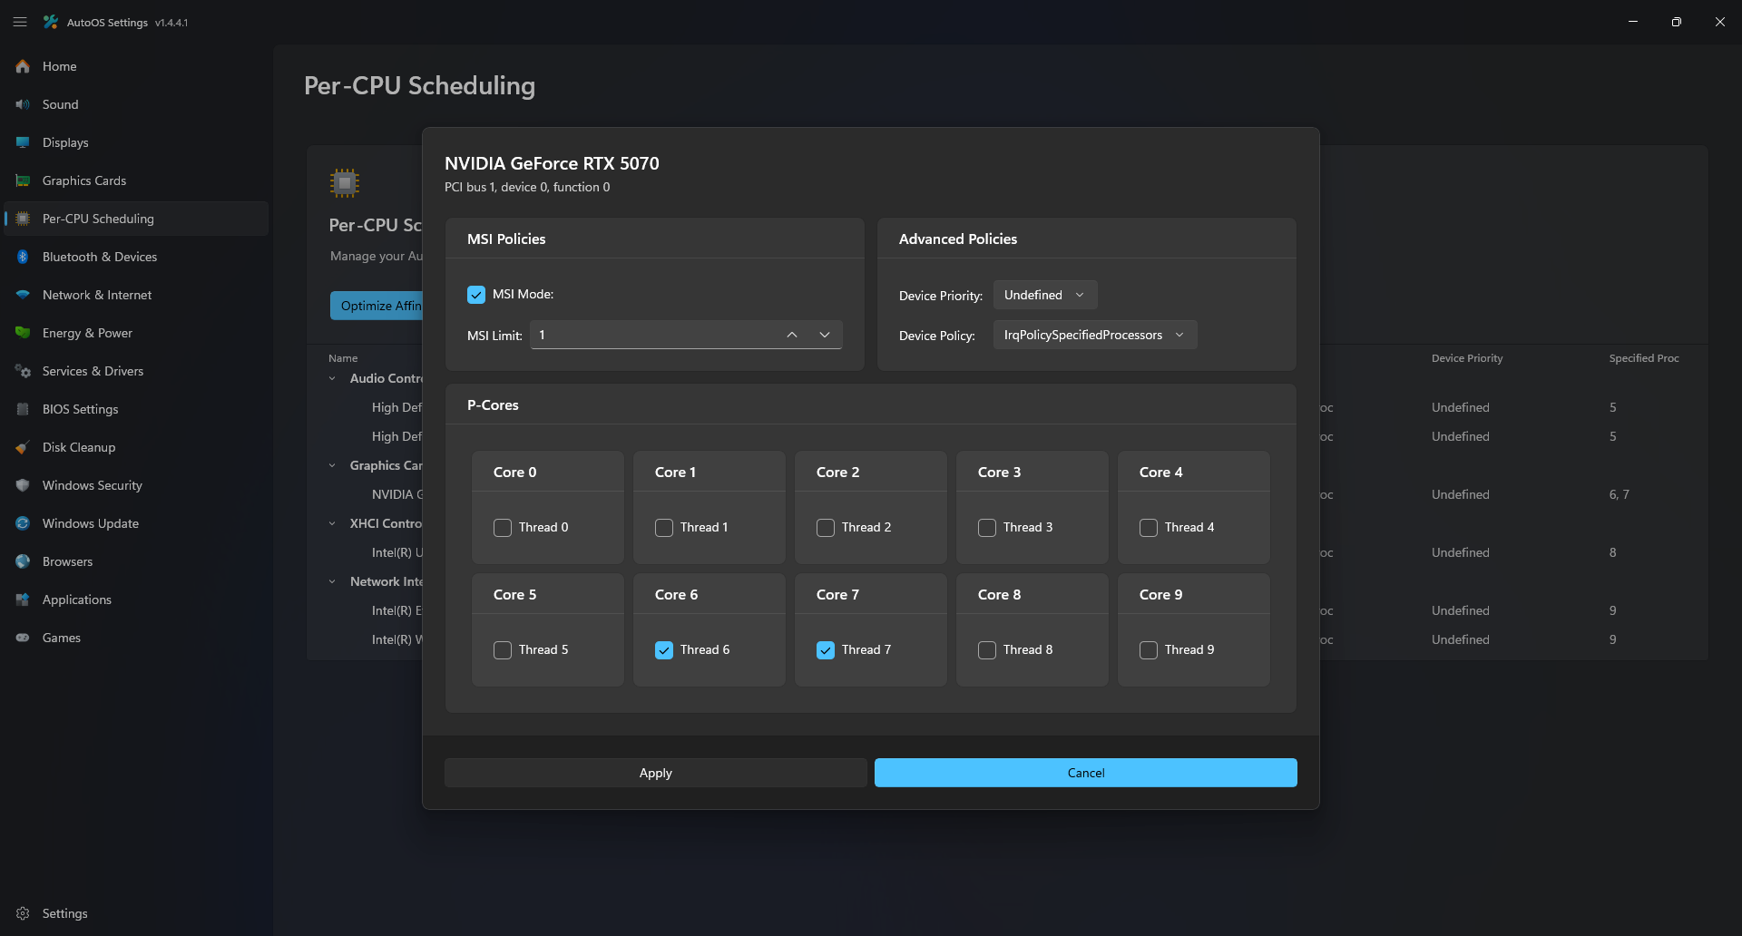
Task: Open the Games page
Action: tap(136, 638)
